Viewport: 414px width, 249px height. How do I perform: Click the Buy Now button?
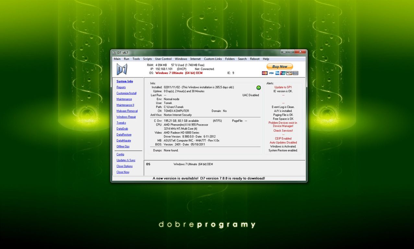280,66
